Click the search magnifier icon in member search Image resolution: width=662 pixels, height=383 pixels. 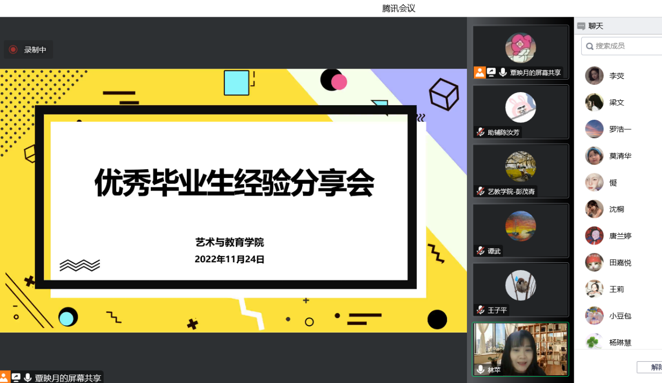tap(589, 46)
